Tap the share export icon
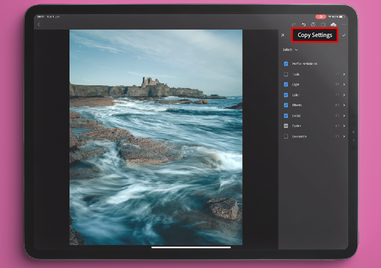Viewport: 381px width, 268px height. (x=323, y=24)
